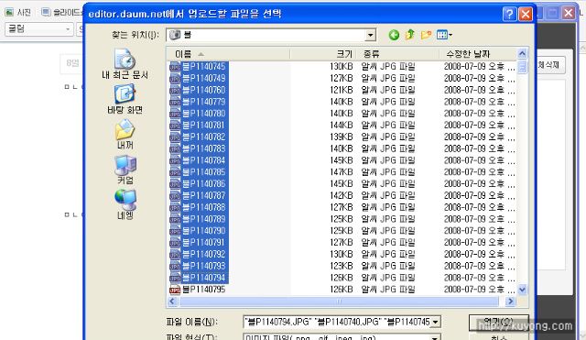Select file 블P1140782
This screenshot has height=340, width=586.
pos(203,137)
